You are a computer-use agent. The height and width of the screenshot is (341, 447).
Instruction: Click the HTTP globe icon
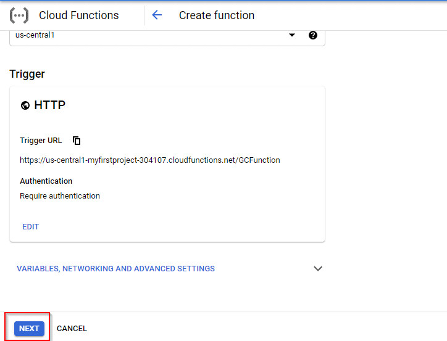click(25, 105)
